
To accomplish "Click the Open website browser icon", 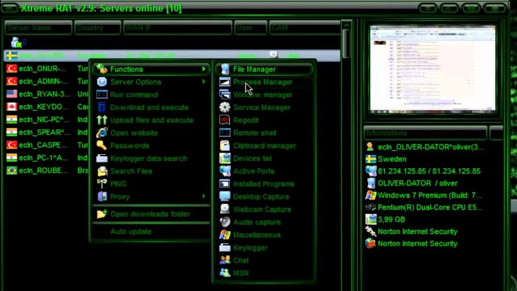I will point(102,133).
